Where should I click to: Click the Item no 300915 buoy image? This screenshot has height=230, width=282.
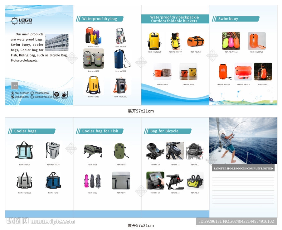[x=243, y=71]
